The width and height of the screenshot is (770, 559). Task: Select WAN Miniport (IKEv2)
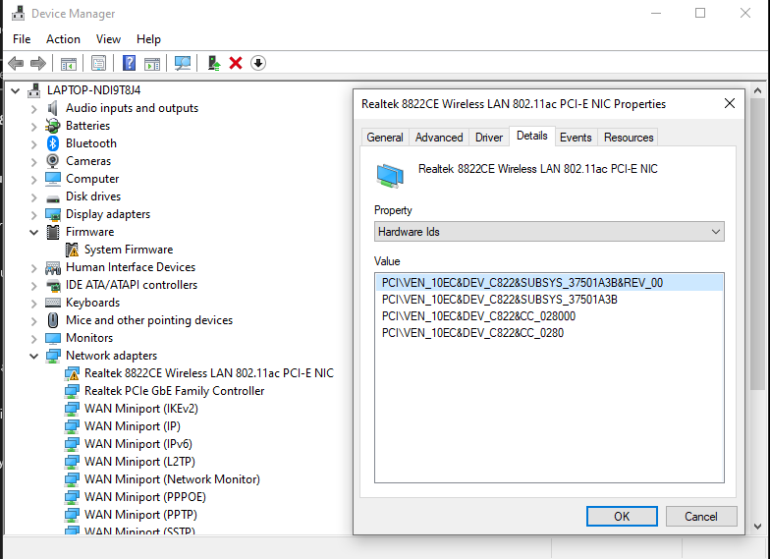coord(141,409)
